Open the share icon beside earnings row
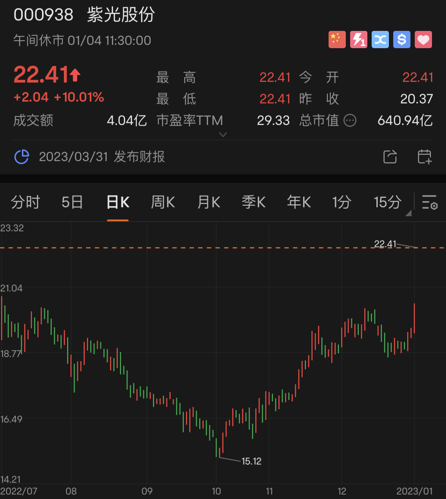The image size is (446, 499). (x=390, y=157)
